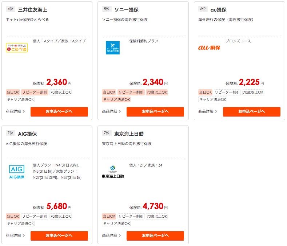Click the ネットde保険@とらべる logo
287x246 pixels.
click(17, 48)
